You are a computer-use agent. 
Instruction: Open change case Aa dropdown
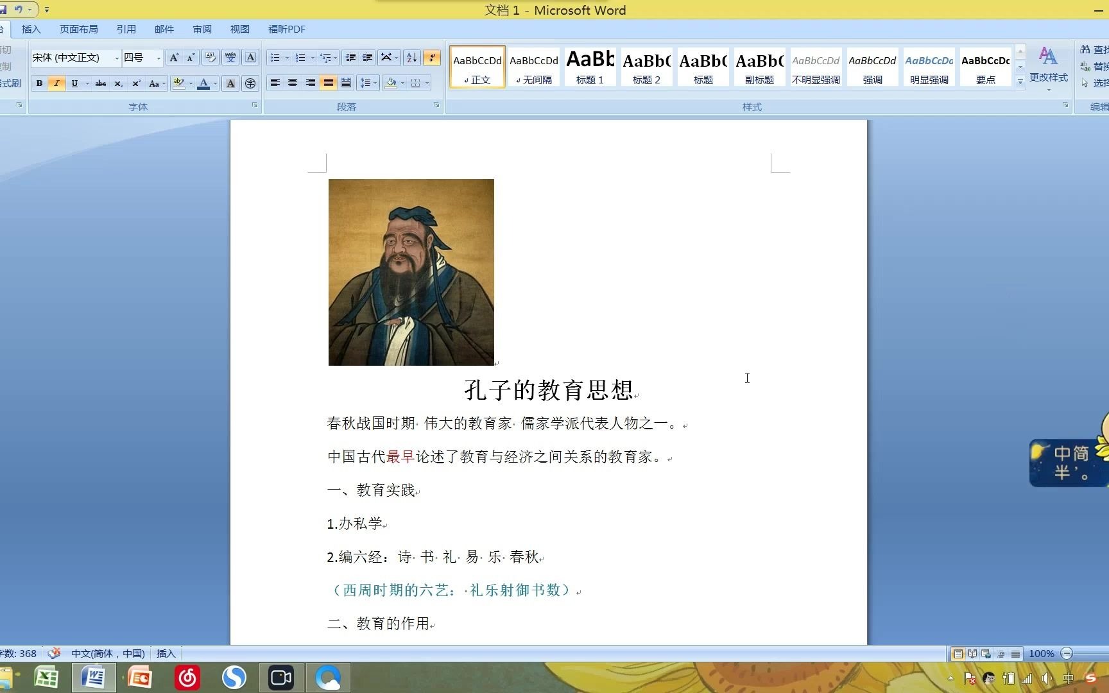(157, 83)
